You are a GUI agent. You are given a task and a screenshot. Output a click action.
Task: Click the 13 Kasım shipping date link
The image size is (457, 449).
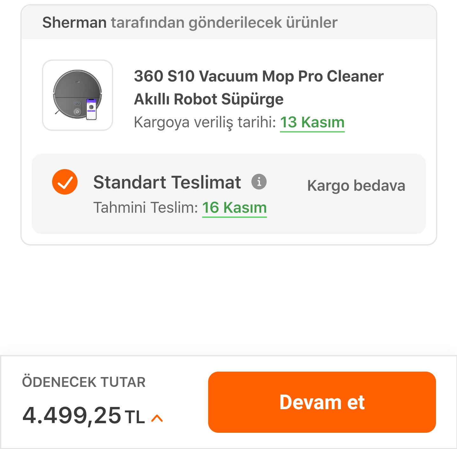coord(312,122)
